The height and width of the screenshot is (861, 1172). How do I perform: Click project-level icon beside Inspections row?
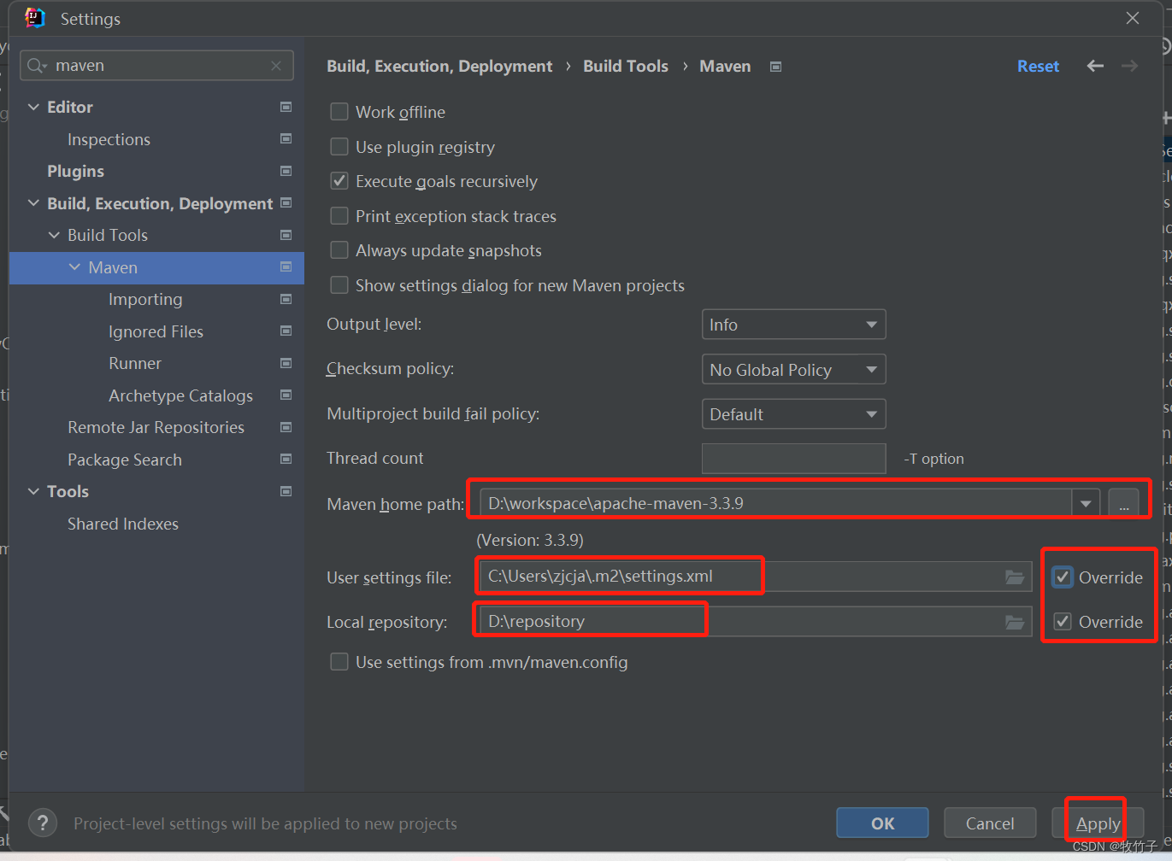click(286, 138)
